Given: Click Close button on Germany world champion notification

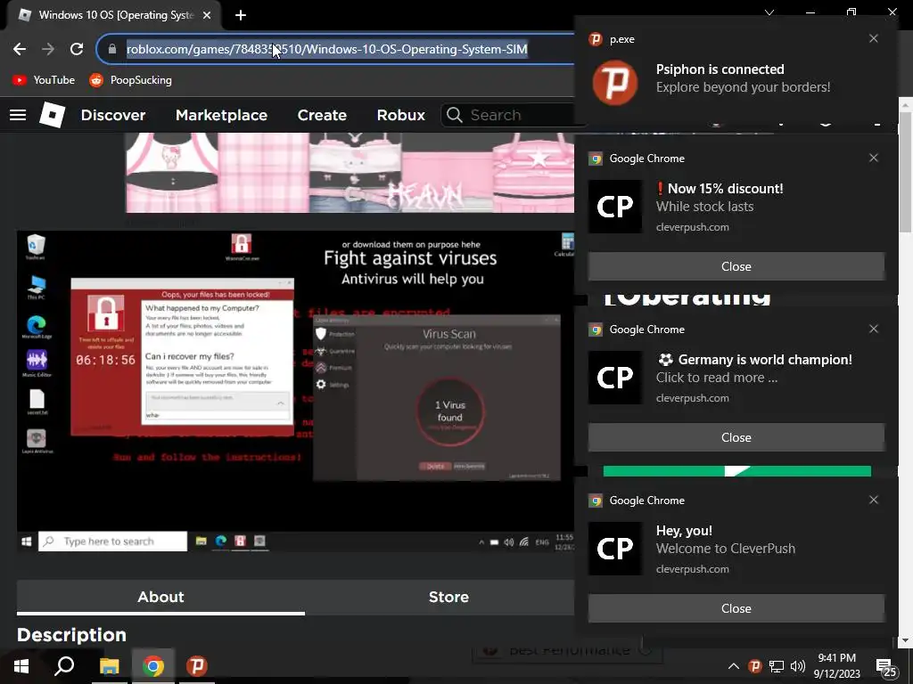Looking at the screenshot, I should coord(736,437).
